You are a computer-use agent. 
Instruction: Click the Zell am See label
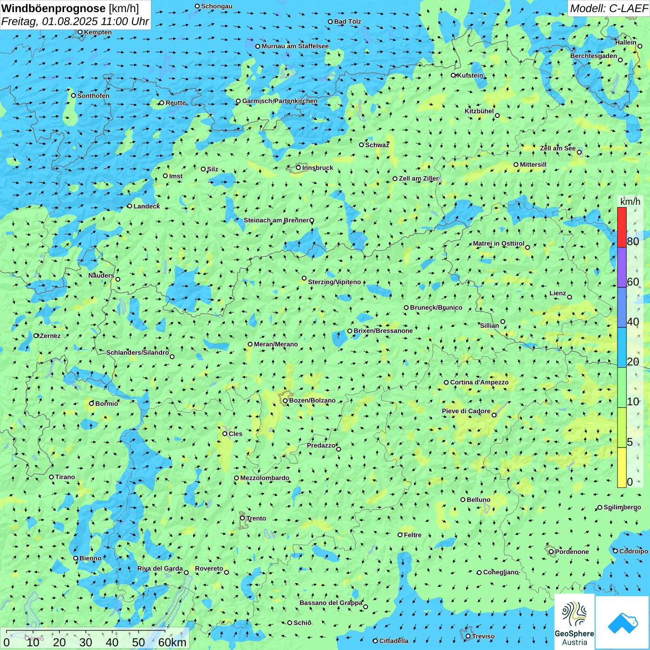click(x=558, y=148)
